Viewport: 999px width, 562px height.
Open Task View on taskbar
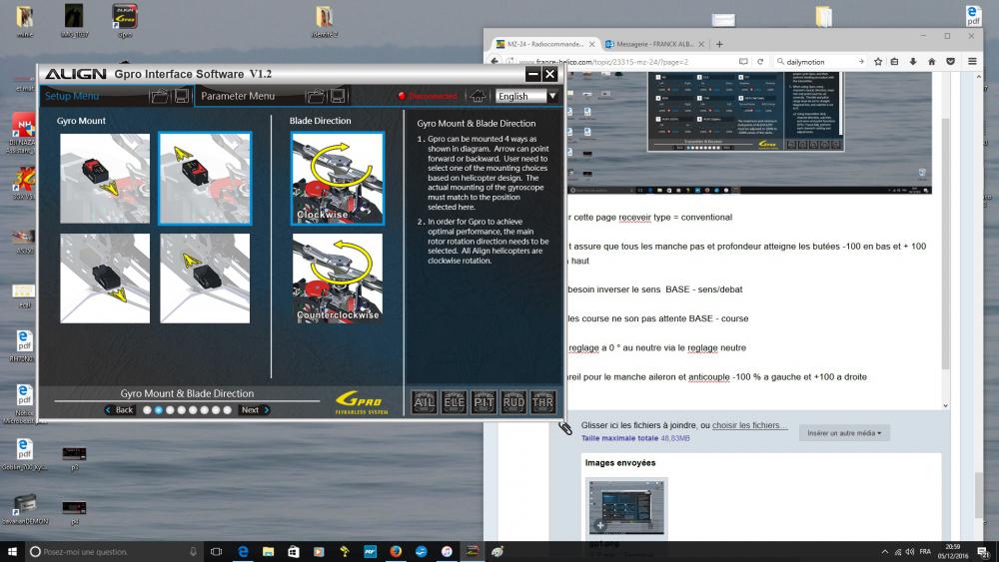point(216,551)
